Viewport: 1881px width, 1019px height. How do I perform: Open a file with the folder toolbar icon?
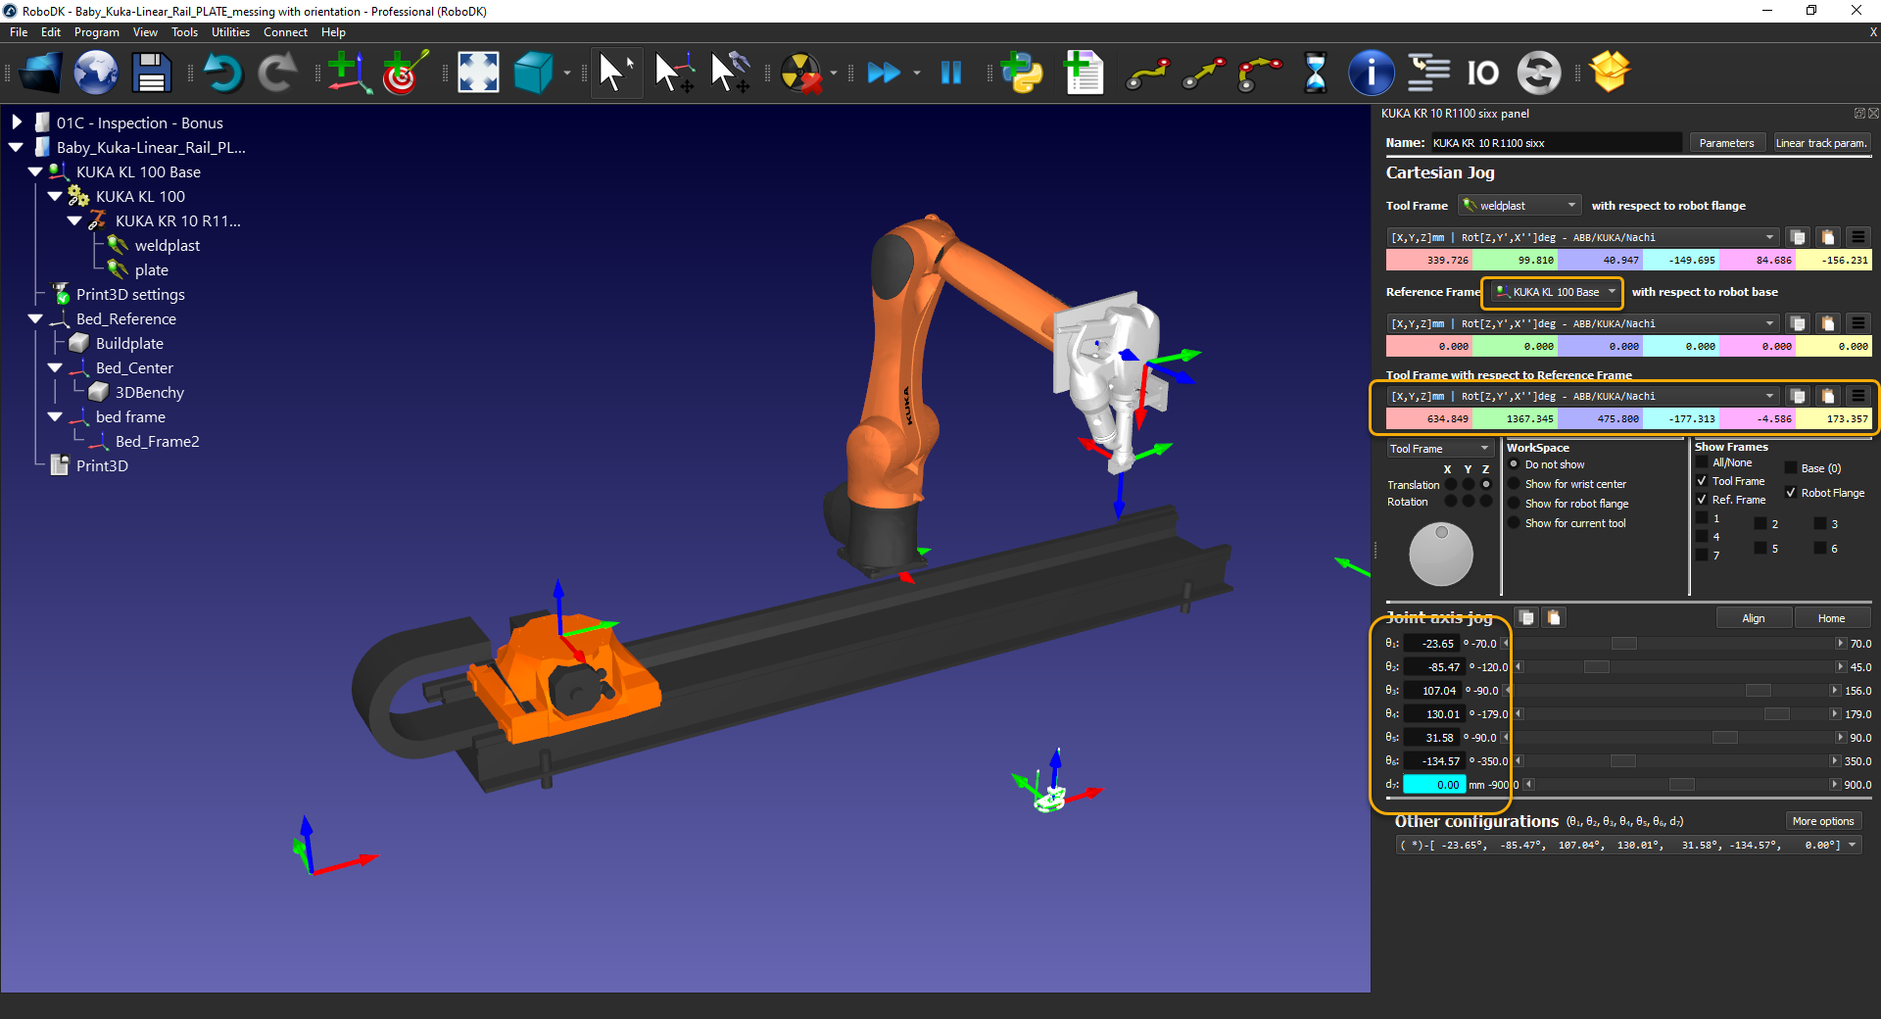(40, 73)
